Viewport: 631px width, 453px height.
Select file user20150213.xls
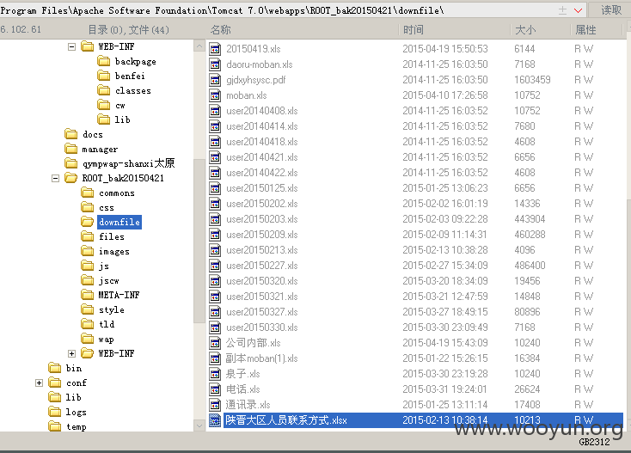(262, 250)
